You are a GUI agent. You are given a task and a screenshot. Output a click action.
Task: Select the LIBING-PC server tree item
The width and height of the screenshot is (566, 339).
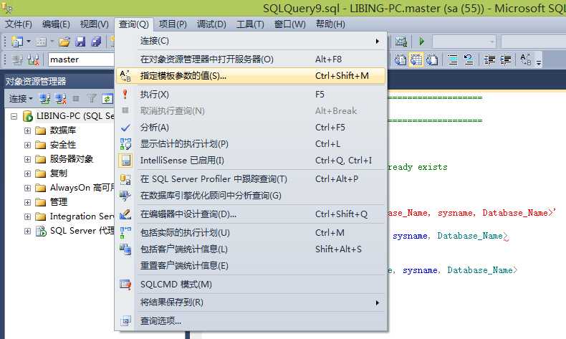coord(75,116)
